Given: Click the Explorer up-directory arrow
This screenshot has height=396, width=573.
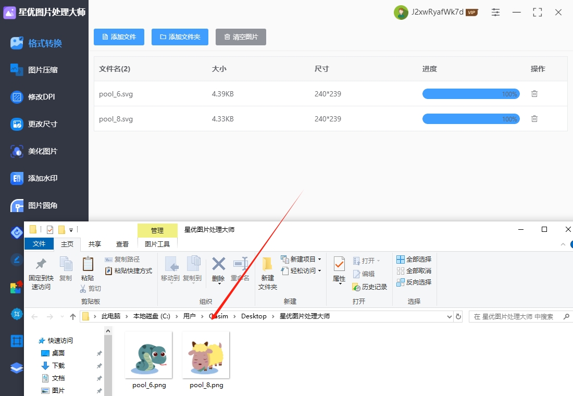Looking at the screenshot, I should tap(73, 317).
